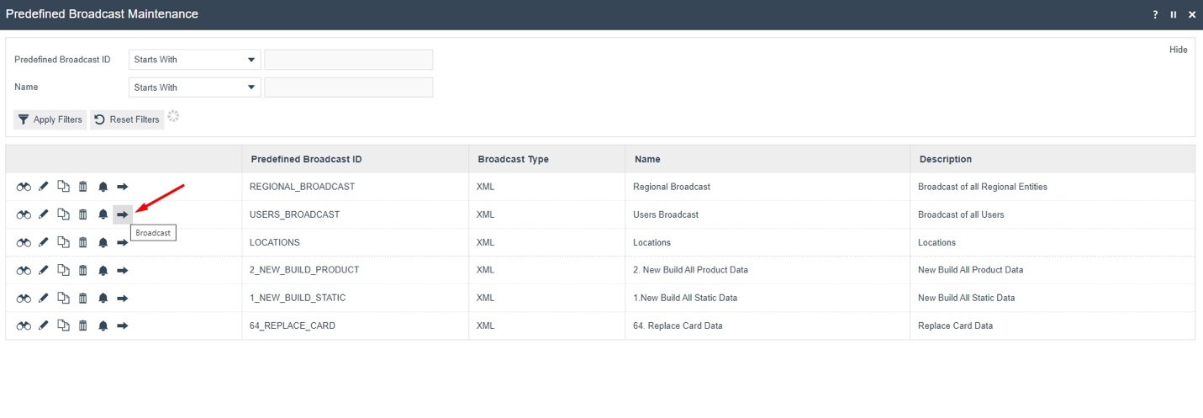Edit the LOCATIONS row with pencil icon
The image size is (1203, 418).
point(44,242)
